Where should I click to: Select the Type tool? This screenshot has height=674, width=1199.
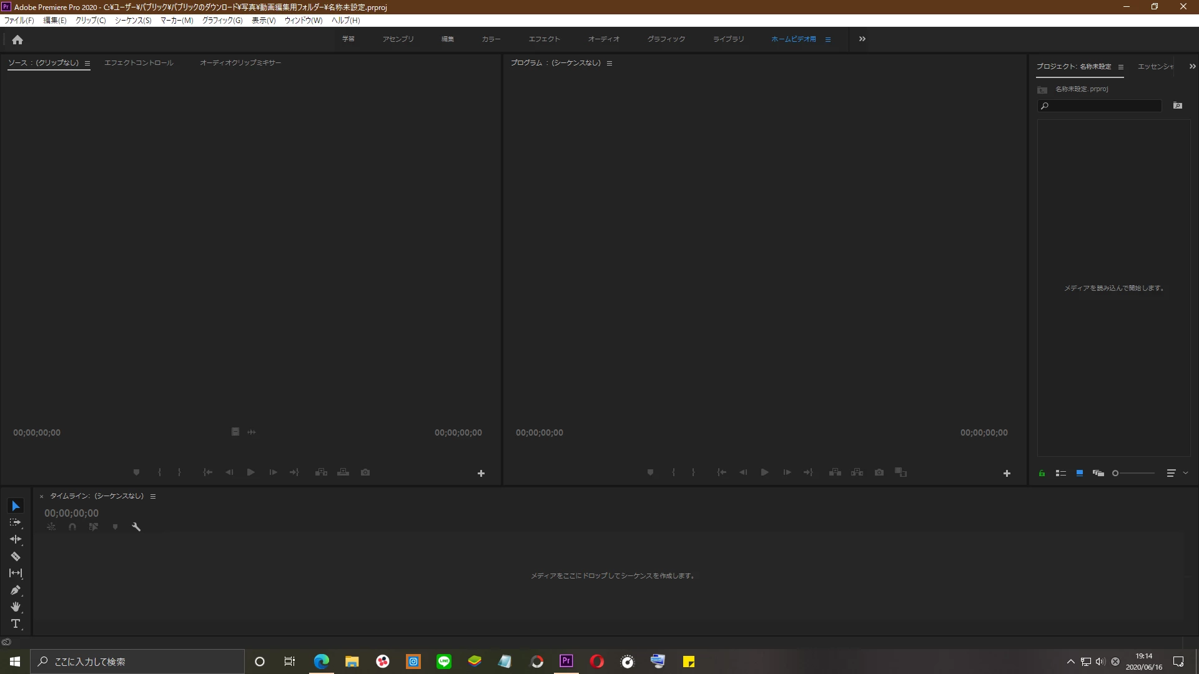(x=16, y=623)
